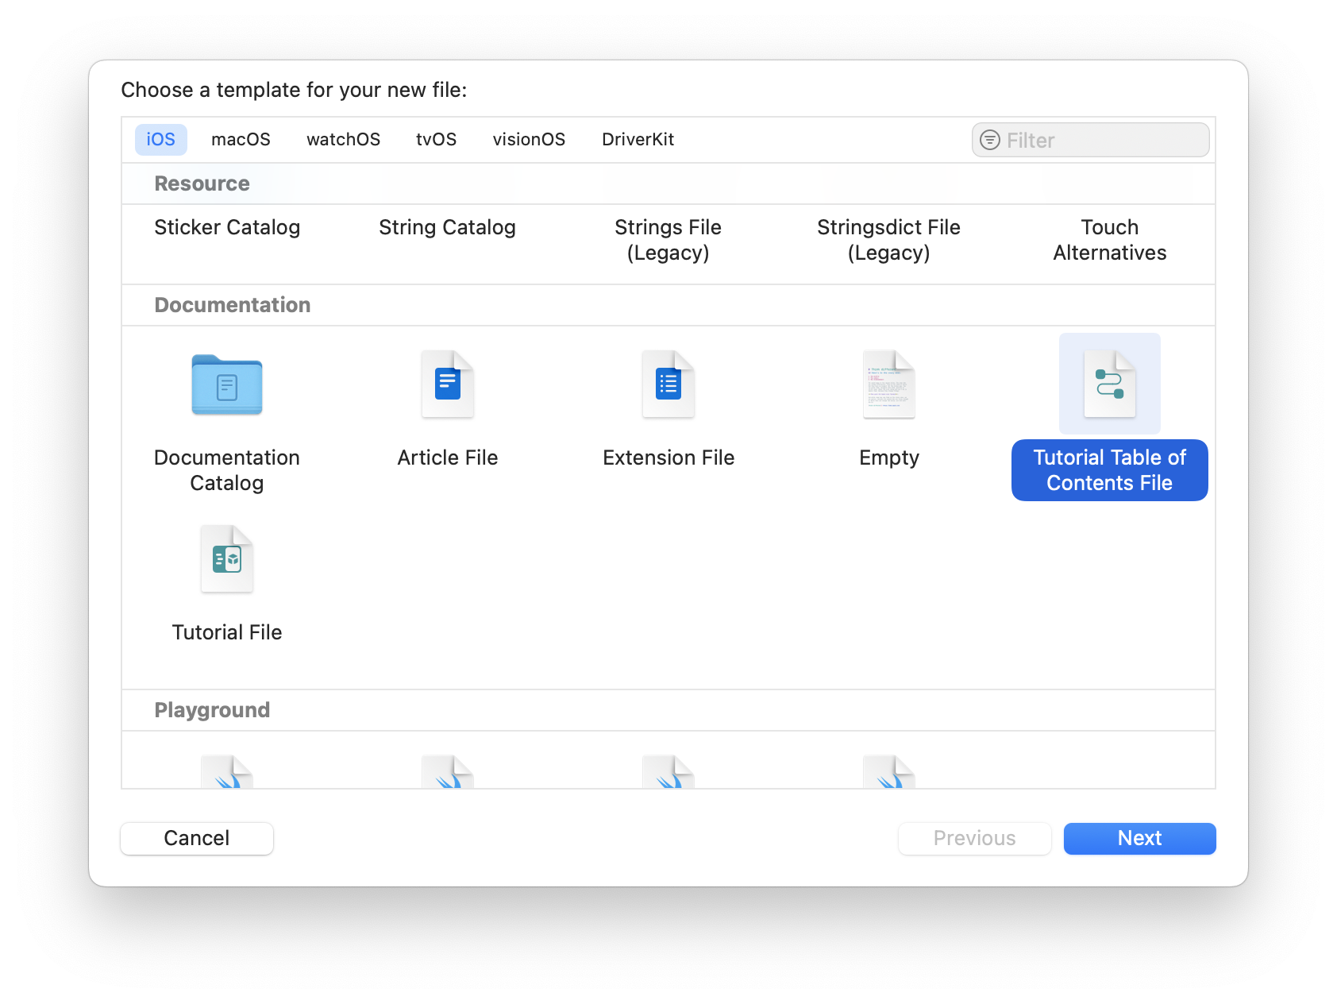Click the Extension File label text

click(668, 458)
